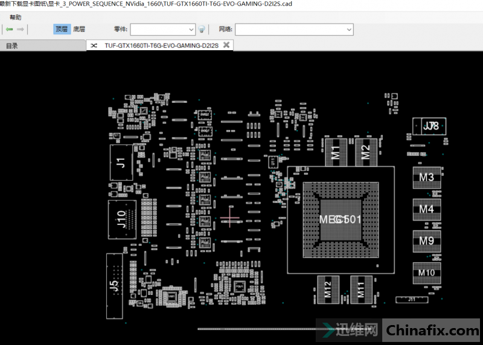Select the TUF-GTX1660TI-T6G-EVO-GAMING-D2I2S tab
483x345 pixels.
160,45
